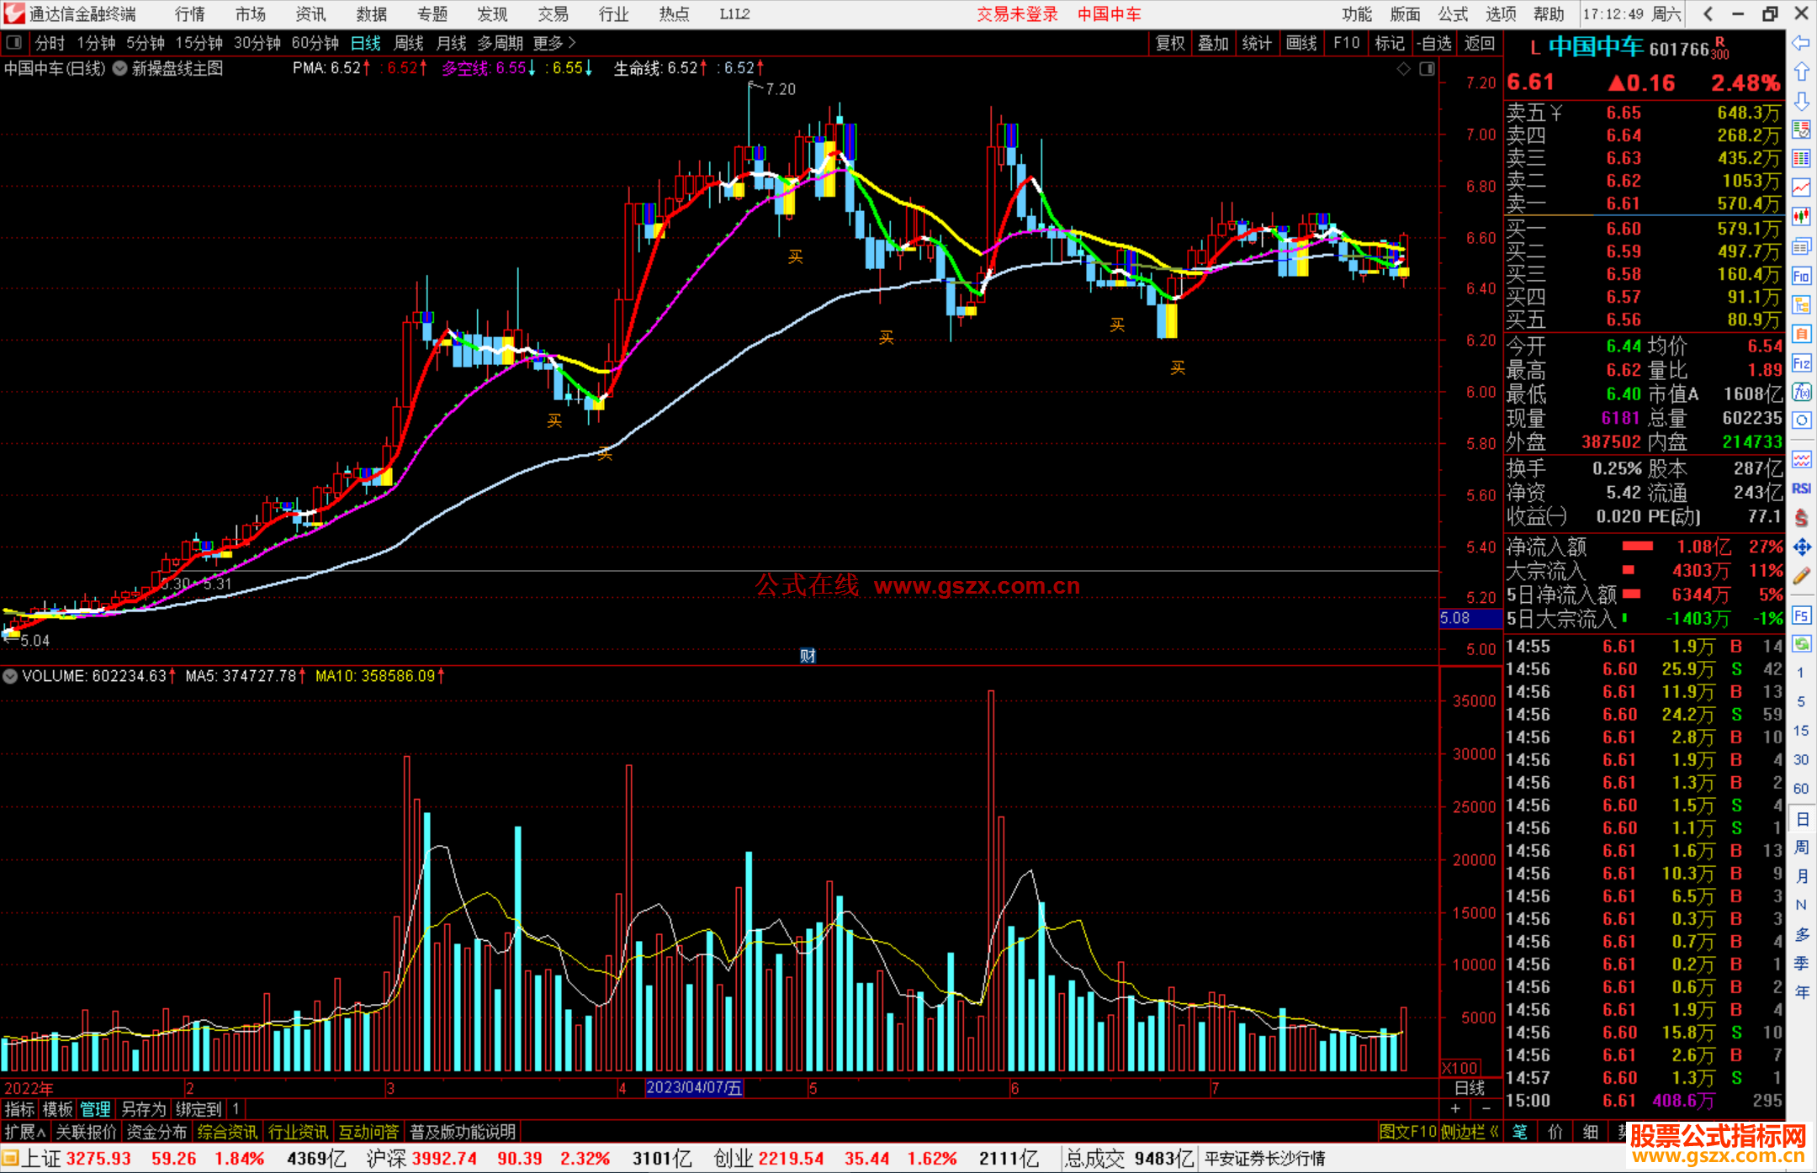Open the VOLUME indicator dropdown arrow

(10, 676)
